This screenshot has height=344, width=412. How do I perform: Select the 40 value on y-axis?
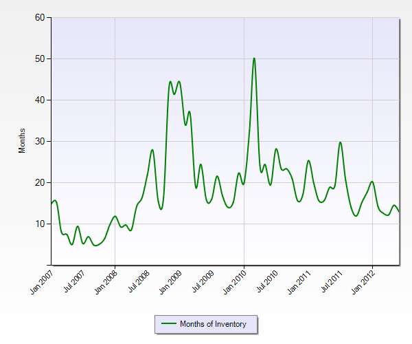tap(39, 100)
